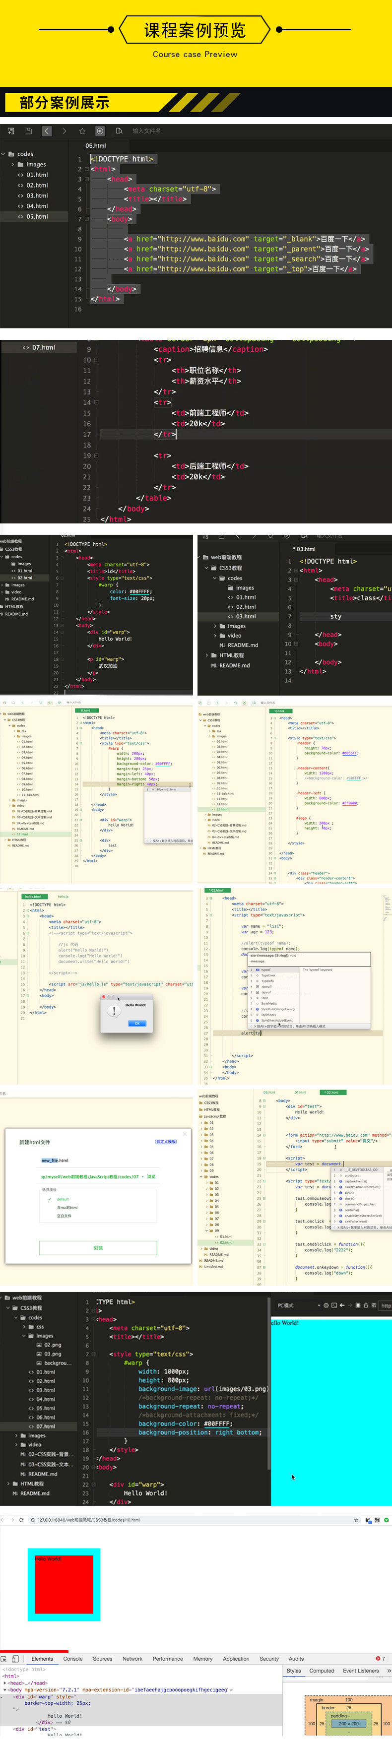Click the star bookmark icon in toolbar
Image resolution: width=392 pixels, height=1744 pixels.
pyautogui.click(x=82, y=130)
